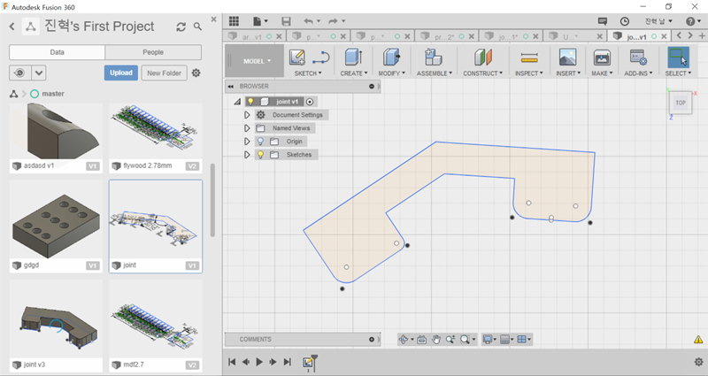Screen dimensions: 708x376
Task: Redo with the forward arrow icon
Action: tap(334, 20)
